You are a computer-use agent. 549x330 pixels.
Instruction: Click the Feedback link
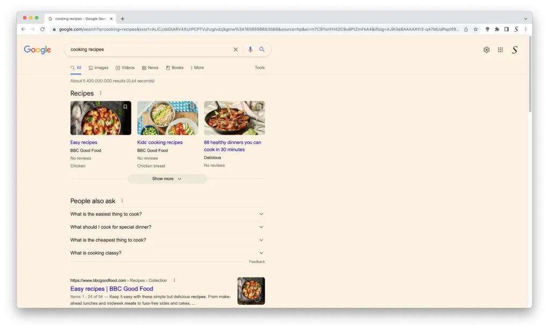point(257,262)
